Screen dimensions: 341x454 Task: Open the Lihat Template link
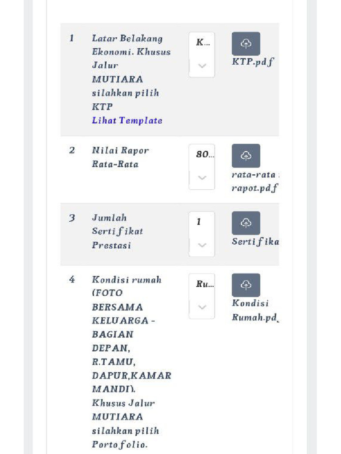pos(127,121)
